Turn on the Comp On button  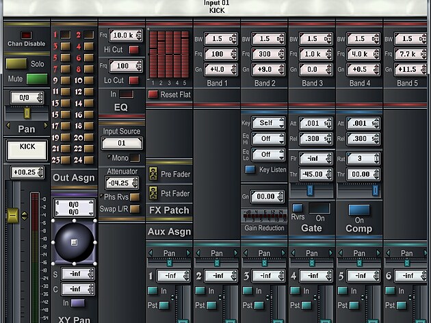coord(358,210)
